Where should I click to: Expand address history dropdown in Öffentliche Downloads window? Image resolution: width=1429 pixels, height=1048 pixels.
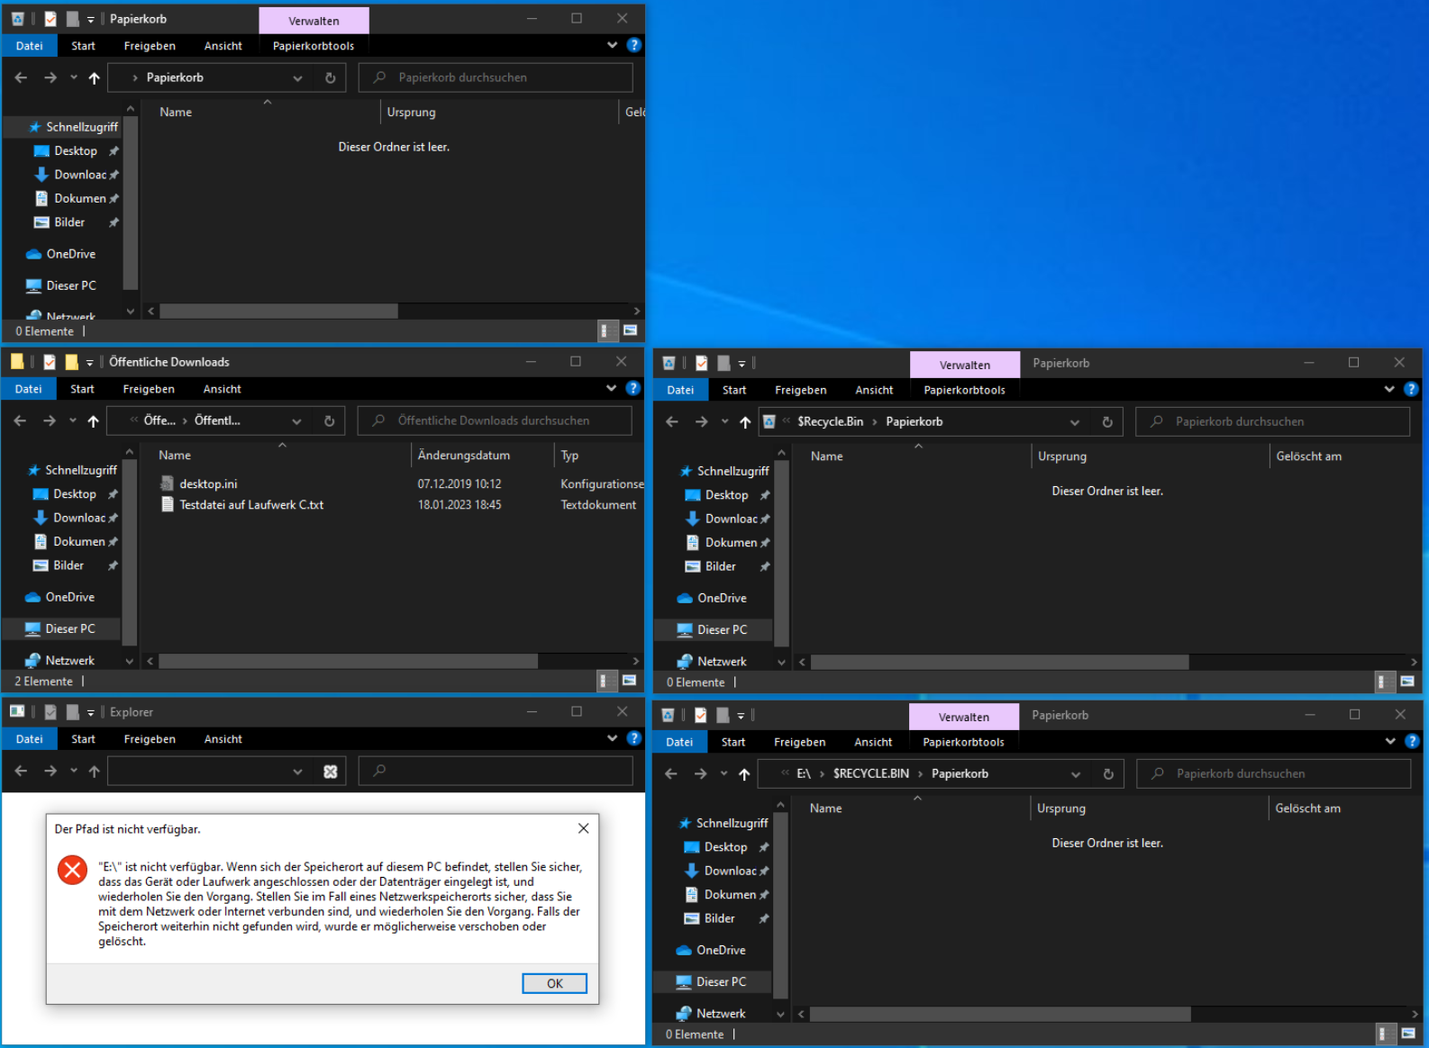[296, 421]
